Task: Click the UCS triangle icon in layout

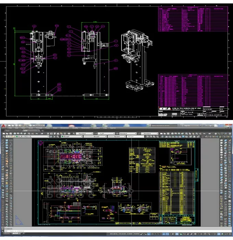Action: [x=19, y=220]
